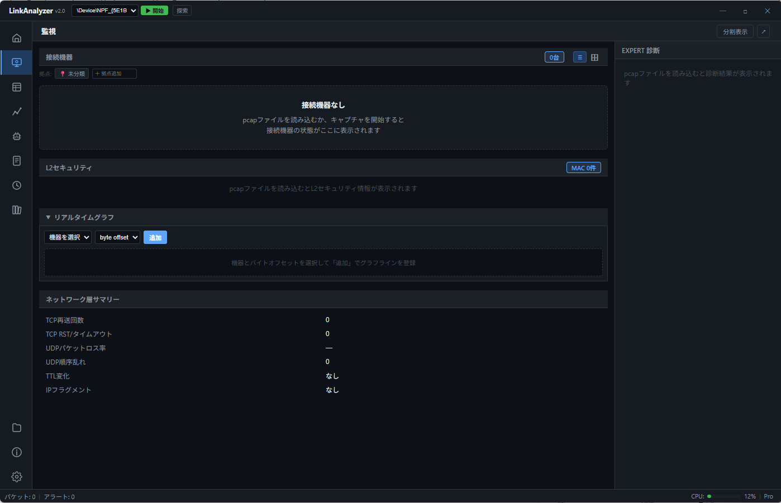This screenshot has height=503, width=781.
Task: Click the 探索 button
Action: pos(182,11)
